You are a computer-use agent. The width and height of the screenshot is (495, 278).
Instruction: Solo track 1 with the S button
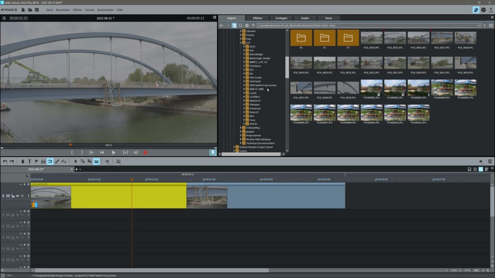tap(3, 196)
